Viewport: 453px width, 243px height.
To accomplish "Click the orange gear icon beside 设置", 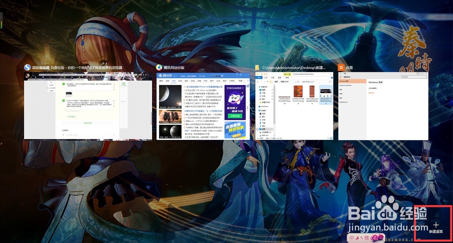I will coord(341,67).
